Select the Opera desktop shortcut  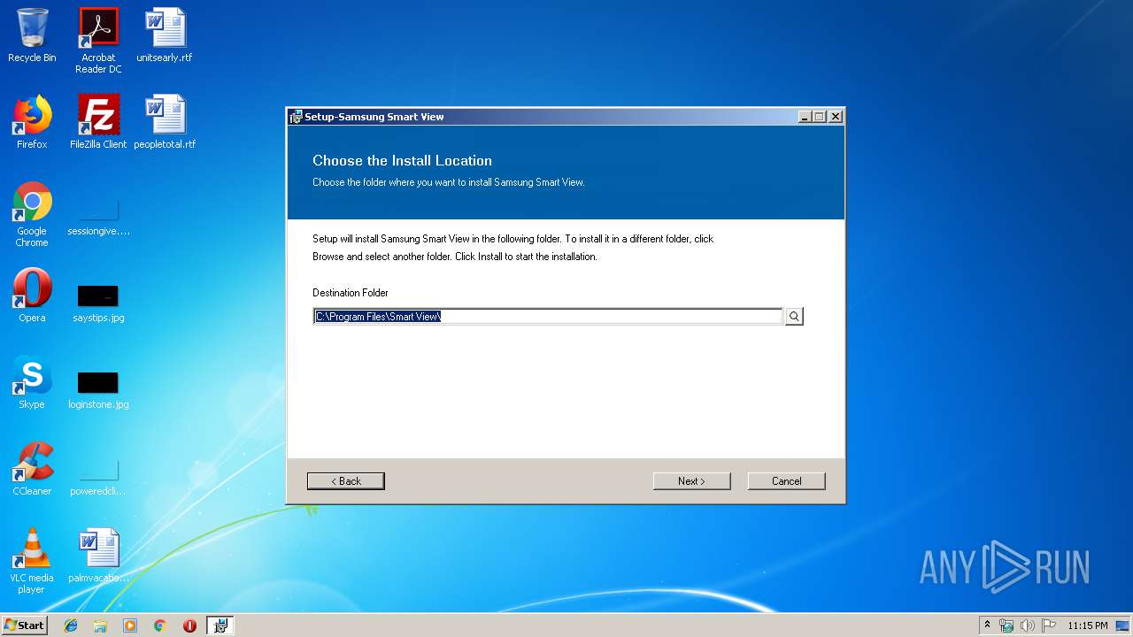point(32,295)
